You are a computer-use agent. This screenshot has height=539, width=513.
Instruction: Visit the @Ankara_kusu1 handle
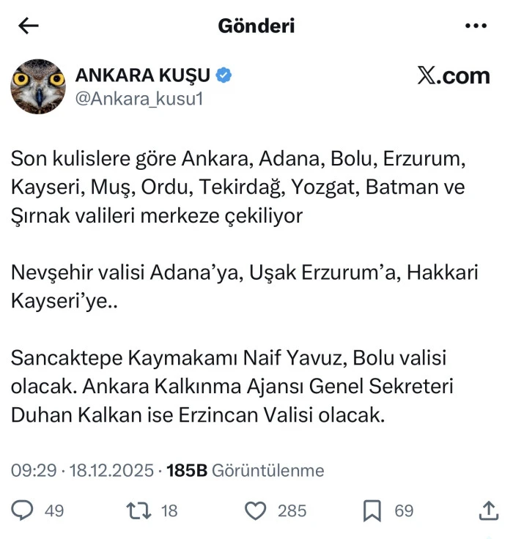pyautogui.click(x=139, y=99)
